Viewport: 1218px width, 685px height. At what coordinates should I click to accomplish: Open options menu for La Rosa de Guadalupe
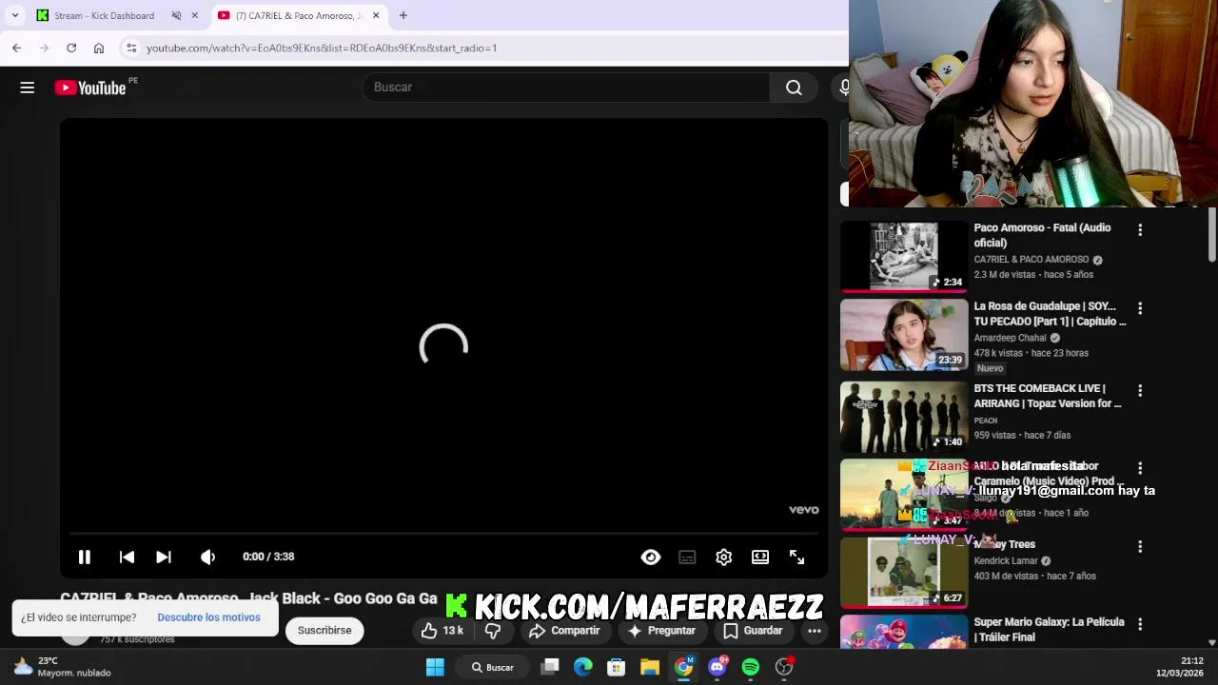pos(1140,308)
